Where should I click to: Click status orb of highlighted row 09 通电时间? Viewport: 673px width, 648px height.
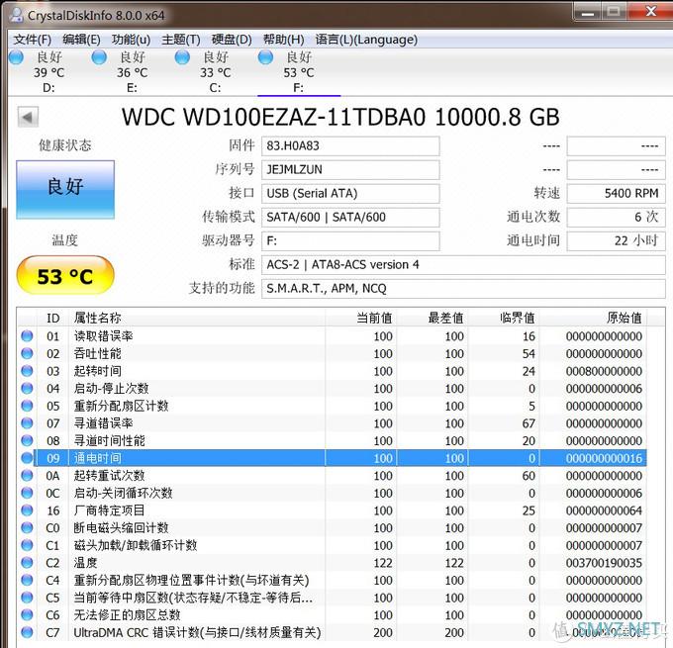[27, 458]
